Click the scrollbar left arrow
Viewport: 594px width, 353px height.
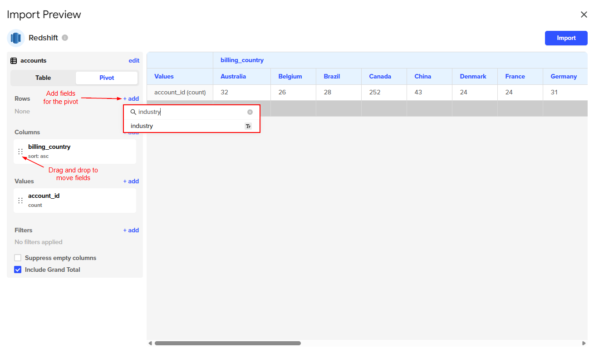tap(150, 343)
